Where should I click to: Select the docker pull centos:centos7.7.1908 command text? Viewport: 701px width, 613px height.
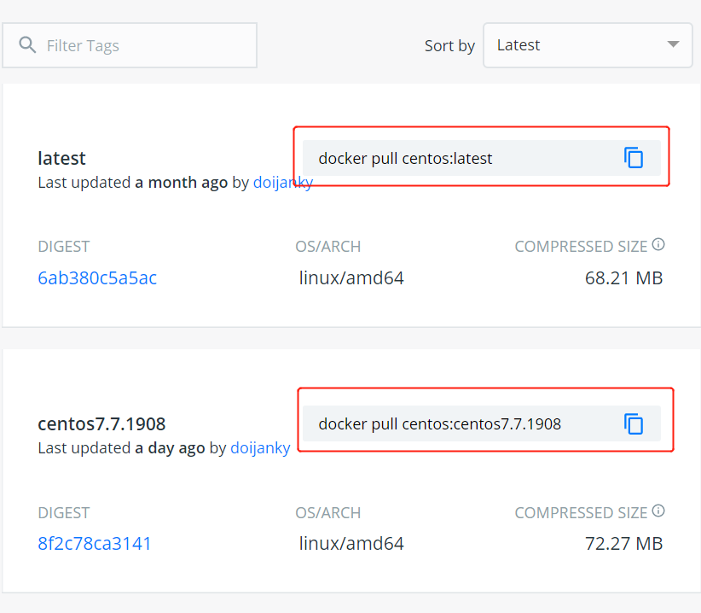(x=441, y=423)
